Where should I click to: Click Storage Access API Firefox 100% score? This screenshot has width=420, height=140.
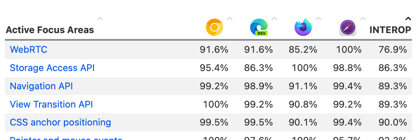[x=304, y=68]
